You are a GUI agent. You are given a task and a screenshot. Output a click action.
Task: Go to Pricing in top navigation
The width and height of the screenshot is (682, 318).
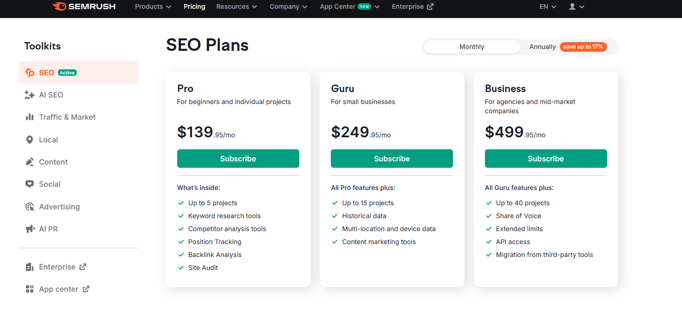(x=194, y=6)
